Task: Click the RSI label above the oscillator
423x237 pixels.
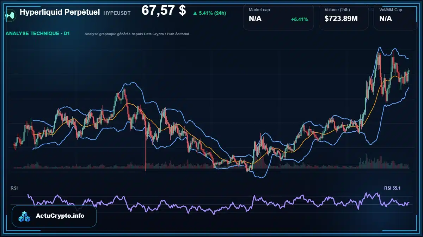Action: pos(14,188)
